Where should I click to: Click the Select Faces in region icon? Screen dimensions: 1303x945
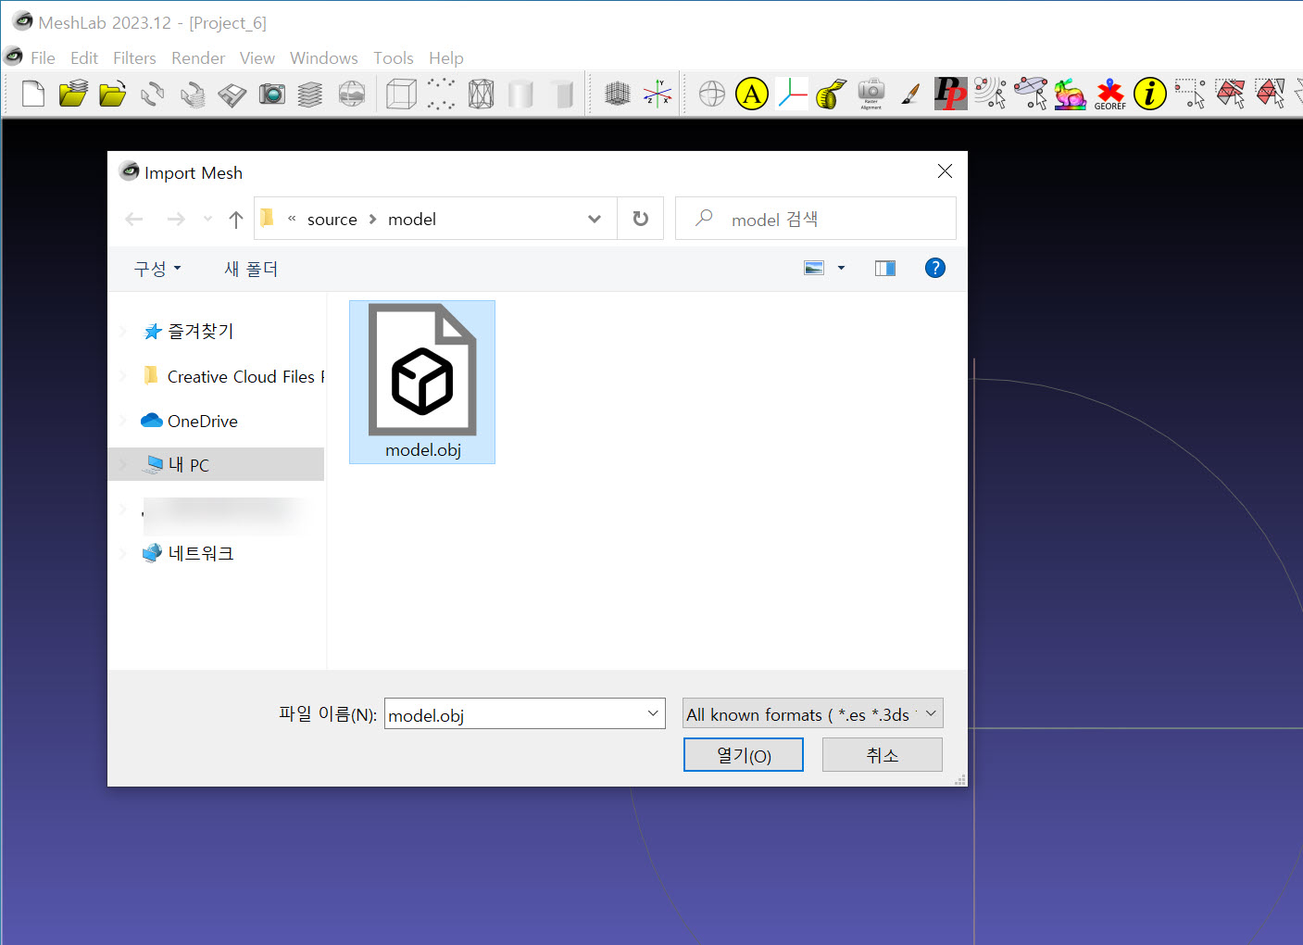pyautogui.click(x=1231, y=94)
